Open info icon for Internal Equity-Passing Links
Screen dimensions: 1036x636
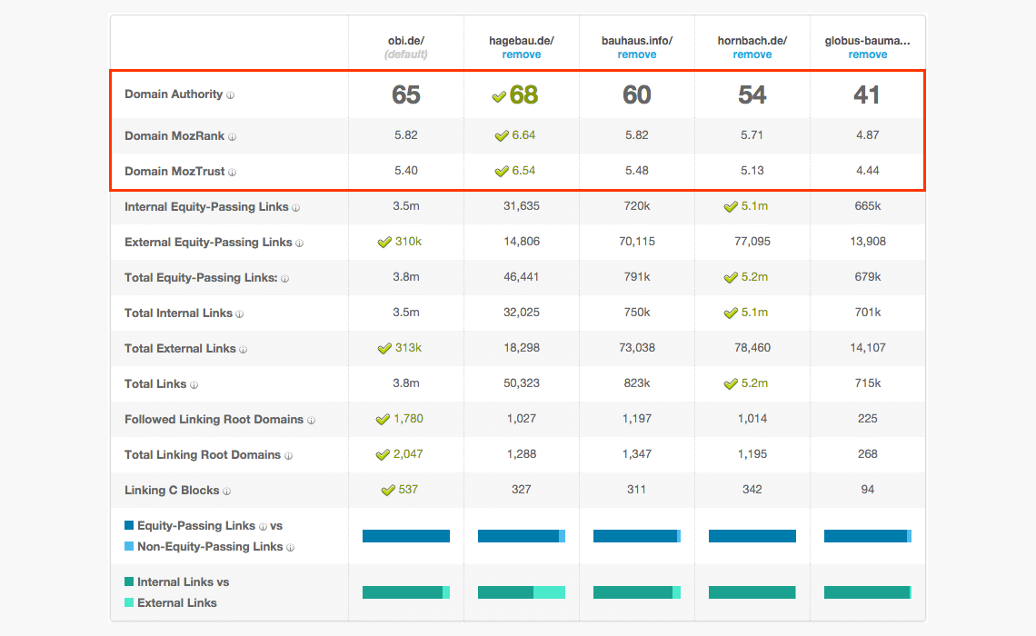[x=296, y=208]
